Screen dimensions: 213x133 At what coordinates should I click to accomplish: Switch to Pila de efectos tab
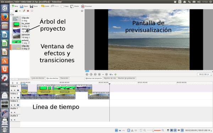coord(52,78)
